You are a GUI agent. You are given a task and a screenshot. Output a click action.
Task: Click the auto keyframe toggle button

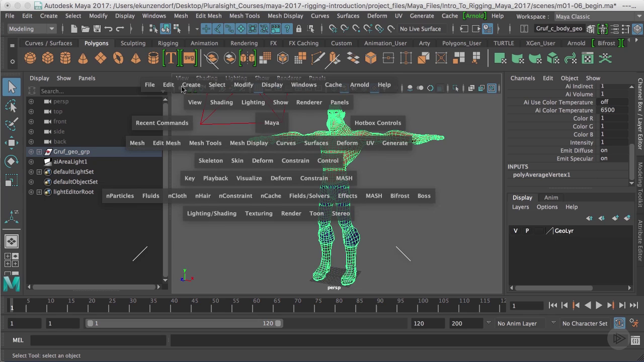619,323
